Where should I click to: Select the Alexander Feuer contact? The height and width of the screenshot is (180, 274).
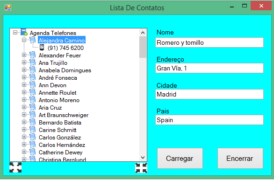(x=60, y=55)
